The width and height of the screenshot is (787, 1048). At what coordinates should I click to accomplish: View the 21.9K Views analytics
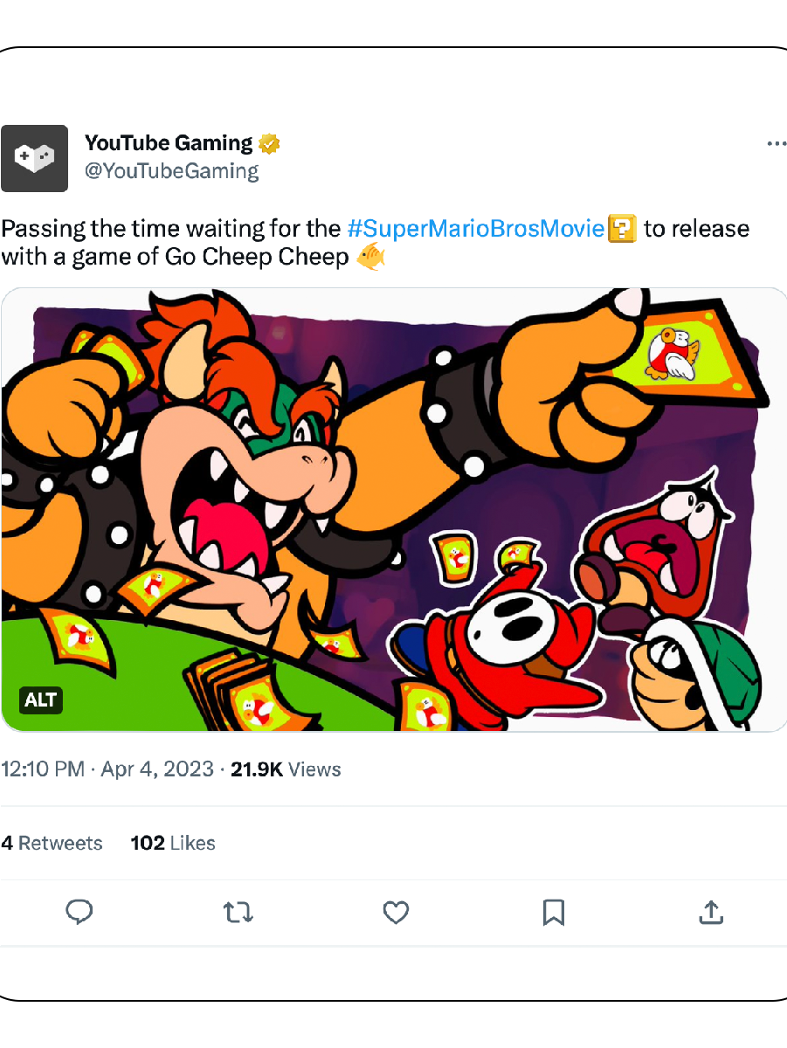coord(286,769)
